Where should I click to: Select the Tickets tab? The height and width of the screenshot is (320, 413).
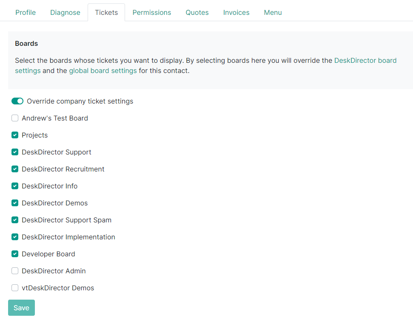click(x=106, y=12)
